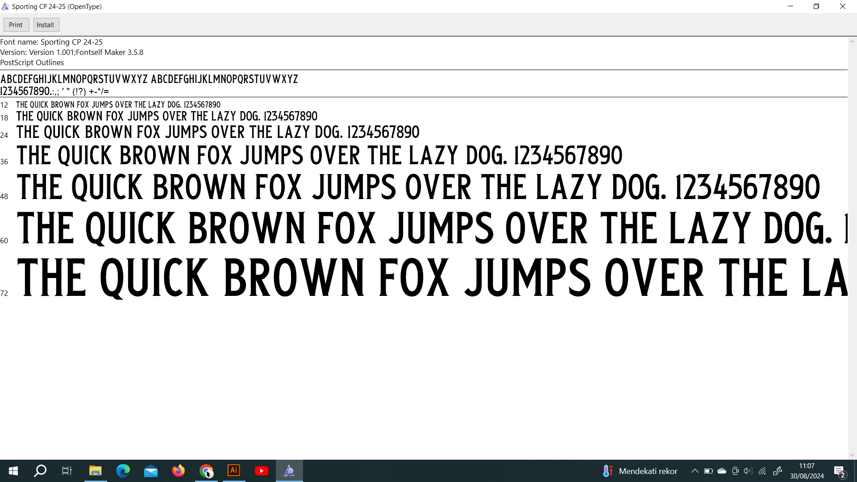Viewport: 857px width, 482px height.
Task: Open Task View
Action: pos(67,471)
